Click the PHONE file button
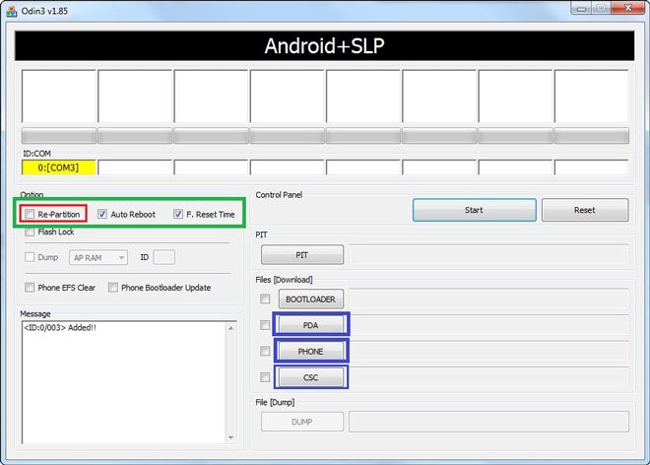Viewport: 650px width, 465px height. click(x=311, y=352)
